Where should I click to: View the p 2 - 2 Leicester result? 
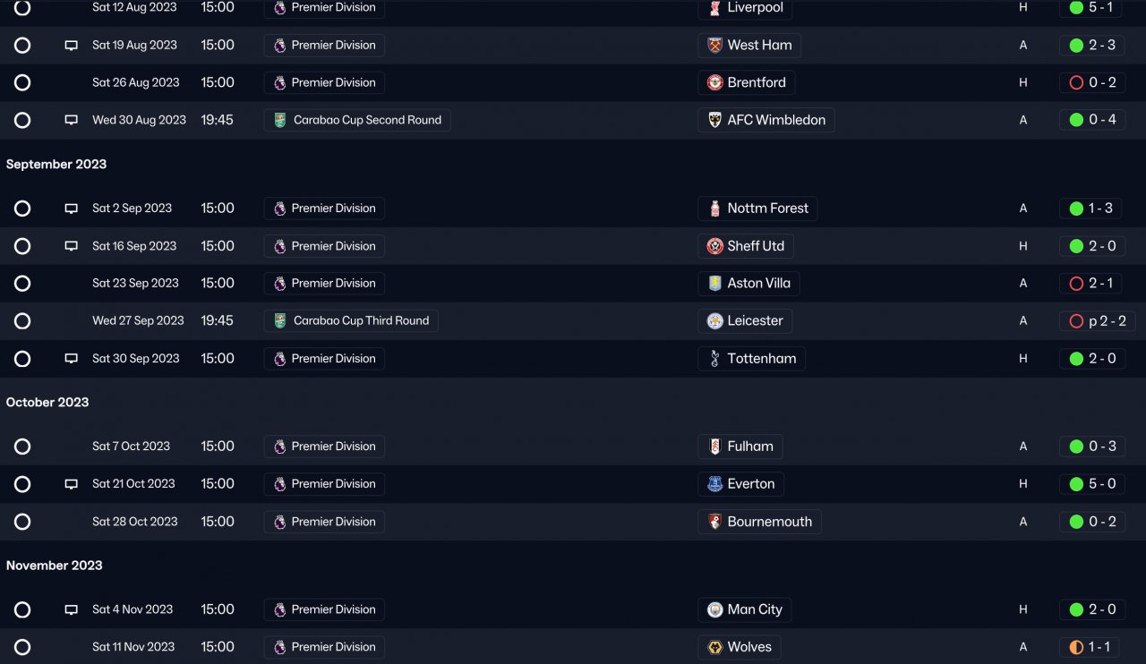1097,321
